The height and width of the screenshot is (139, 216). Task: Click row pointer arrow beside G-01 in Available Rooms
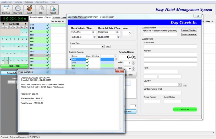tap(70, 59)
